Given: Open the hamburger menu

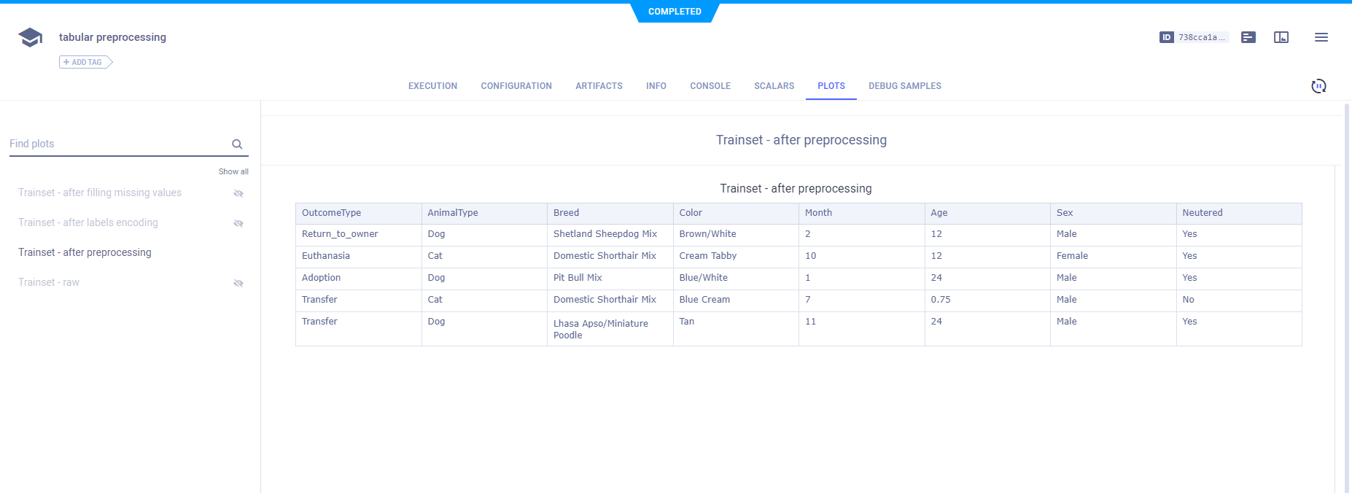Looking at the screenshot, I should click(1321, 37).
